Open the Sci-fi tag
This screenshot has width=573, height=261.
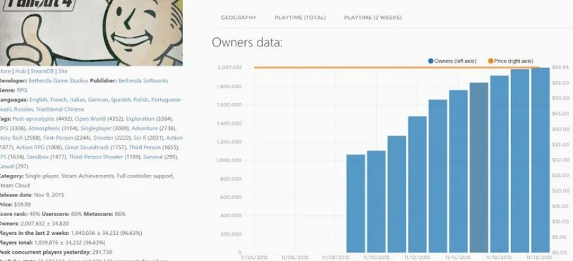[x=140, y=138]
